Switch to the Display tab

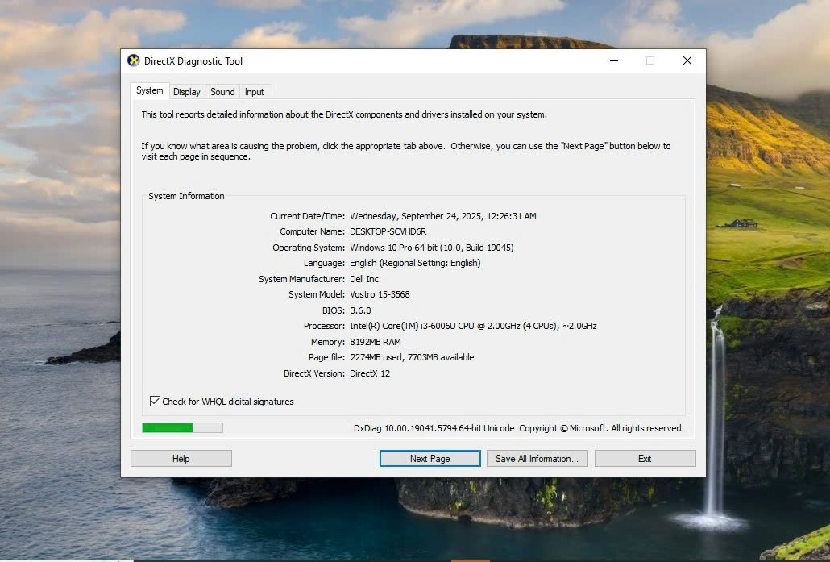[187, 92]
